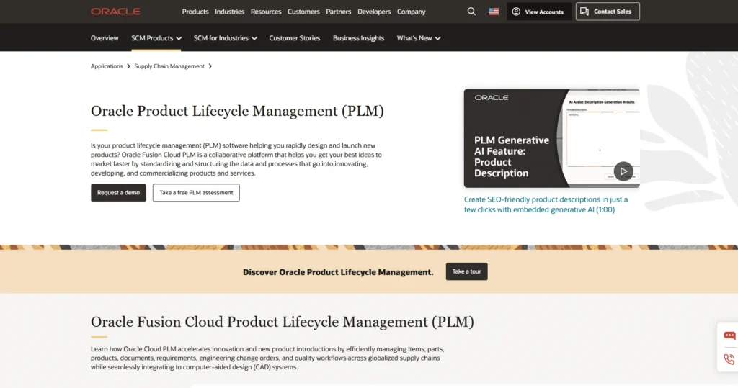Click Contact Sales button
Image resolution: width=738 pixels, height=388 pixels.
click(x=608, y=12)
